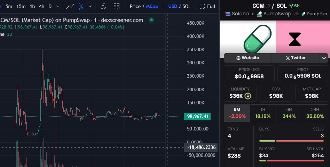This screenshot has width=330, height=167.
Task: Open the token Website button
Action: 248,58
